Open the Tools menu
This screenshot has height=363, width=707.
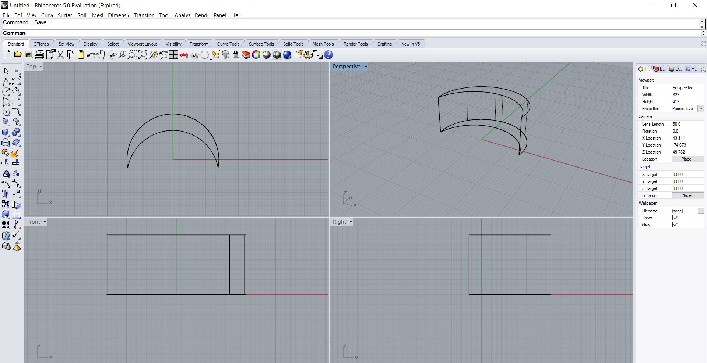pos(164,15)
